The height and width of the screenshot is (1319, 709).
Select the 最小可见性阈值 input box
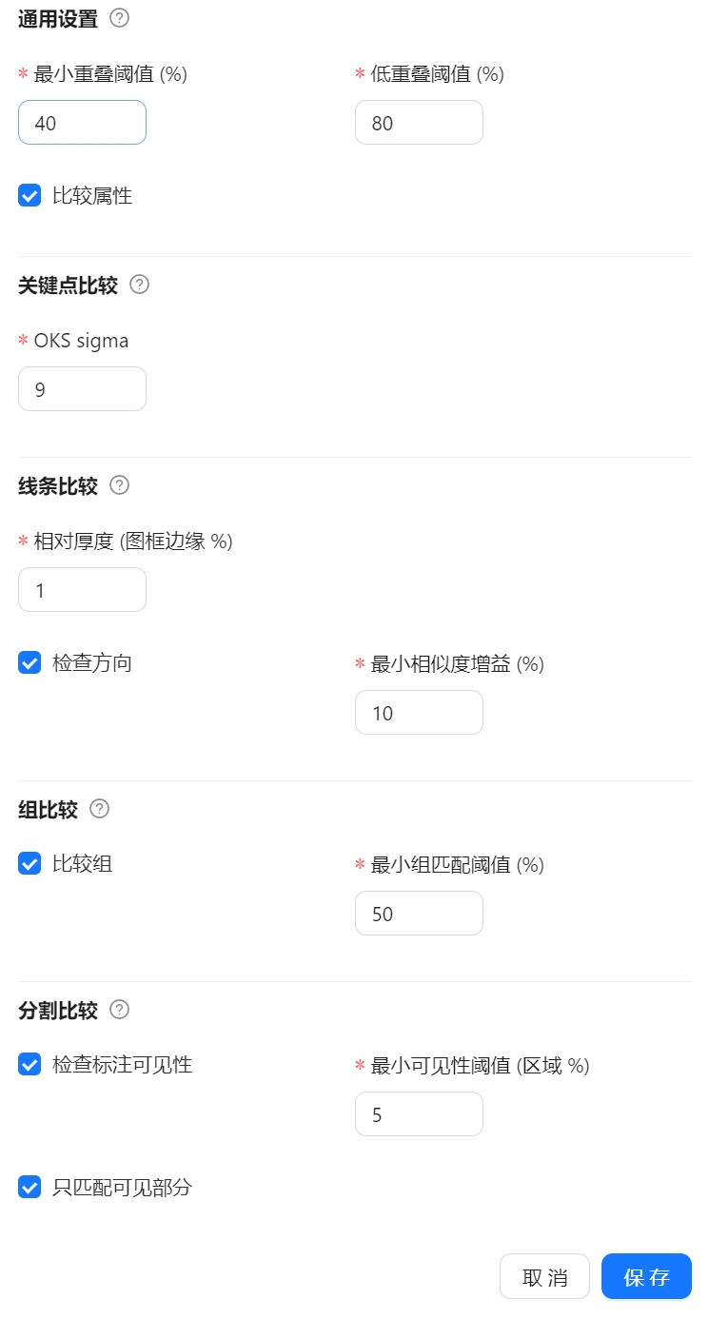(x=419, y=1114)
